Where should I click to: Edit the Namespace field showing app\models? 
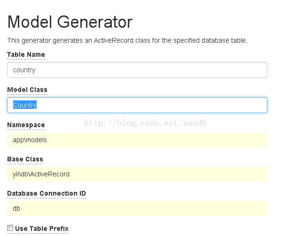click(137, 140)
